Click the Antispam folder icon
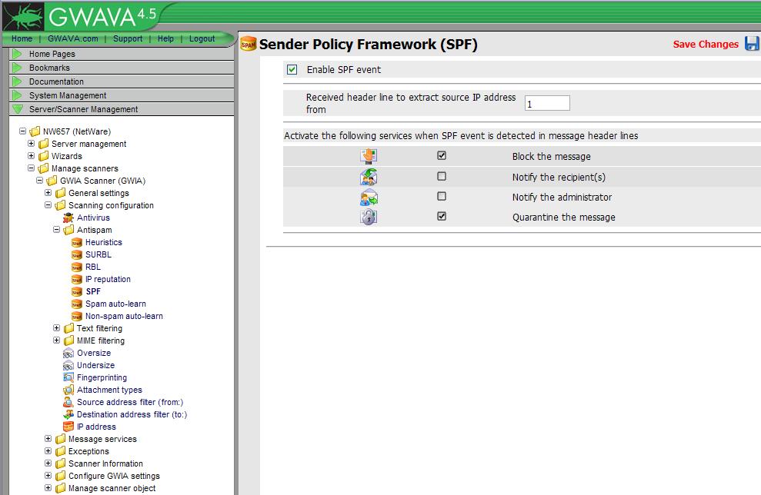This screenshot has width=761, height=495. [68, 230]
